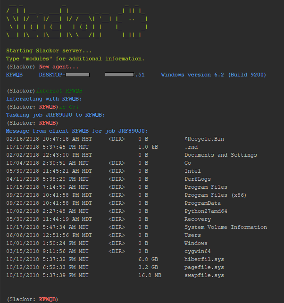This screenshot has width=284, height=303.
Task: Click the "System Volume Information" entry
Action: pyautogui.click(x=226, y=227)
